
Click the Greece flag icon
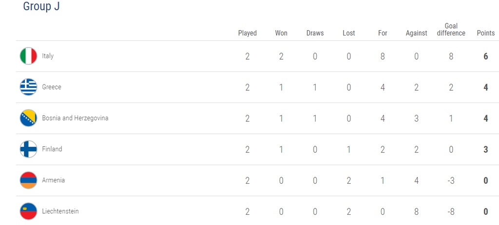coord(28,87)
